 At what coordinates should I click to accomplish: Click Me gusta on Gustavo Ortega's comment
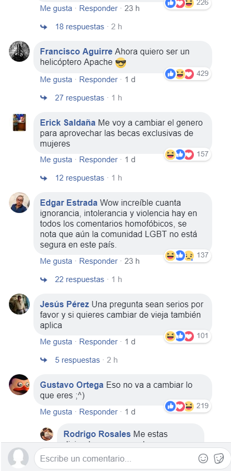pos(56,412)
